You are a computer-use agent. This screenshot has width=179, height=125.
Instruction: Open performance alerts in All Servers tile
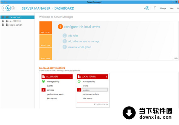tap(55, 94)
